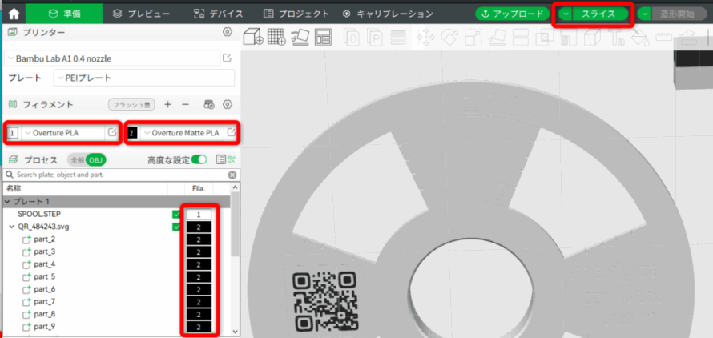Select the Seam painting tool
This screenshot has height=338, width=713.
(591, 37)
